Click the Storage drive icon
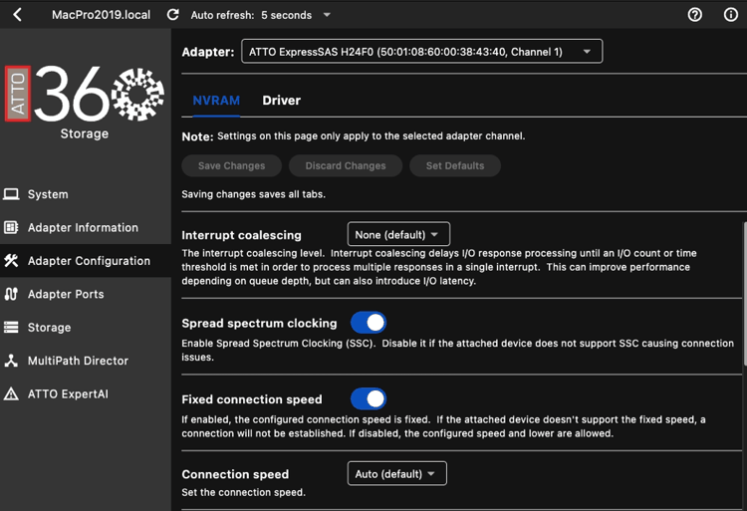747x511 pixels. (x=12, y=327)
